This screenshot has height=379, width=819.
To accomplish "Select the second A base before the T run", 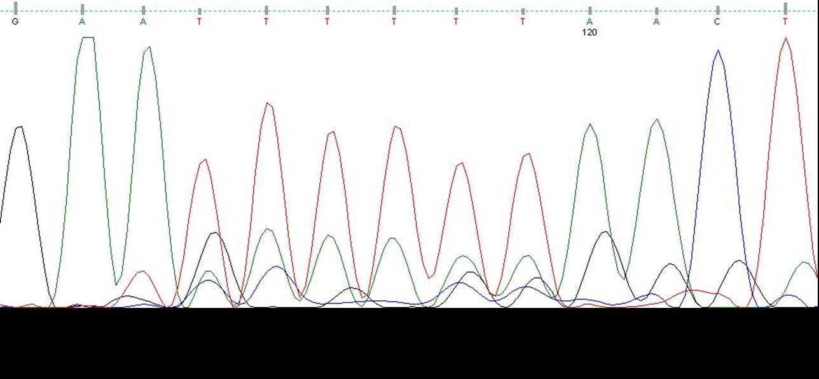I will 144,22.
